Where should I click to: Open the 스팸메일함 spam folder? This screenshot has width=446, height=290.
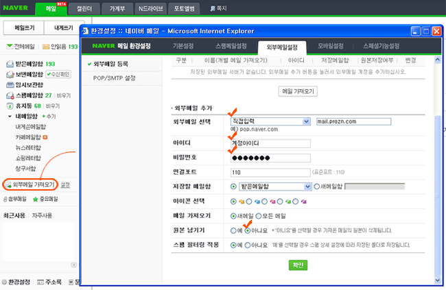coord(25,95)
